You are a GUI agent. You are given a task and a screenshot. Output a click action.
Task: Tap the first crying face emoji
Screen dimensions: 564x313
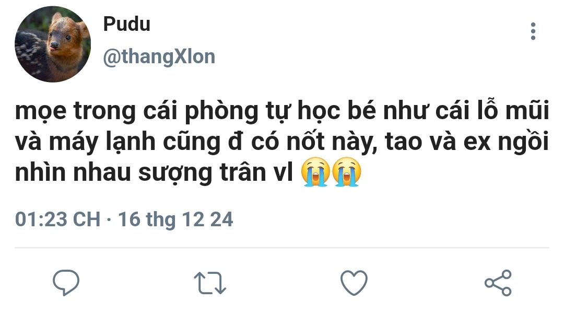[x=315, y=172]
